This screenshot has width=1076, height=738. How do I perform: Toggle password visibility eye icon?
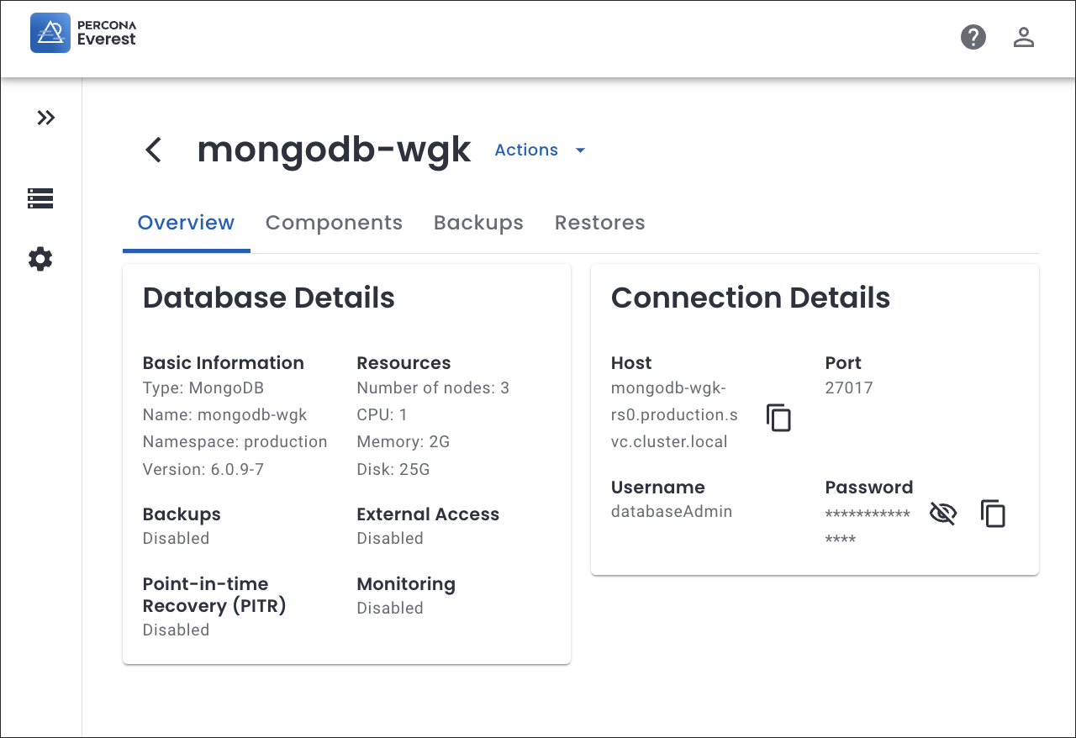[943, 514]
